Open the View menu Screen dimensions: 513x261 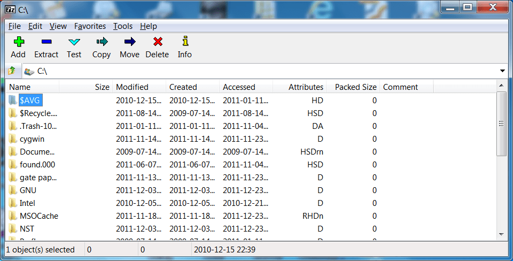[x=58, y=26]
